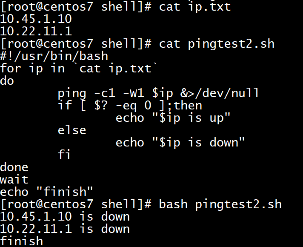Click the "else" keyword in the script
The width and height of the screenshot is (303, 247).
72,130
